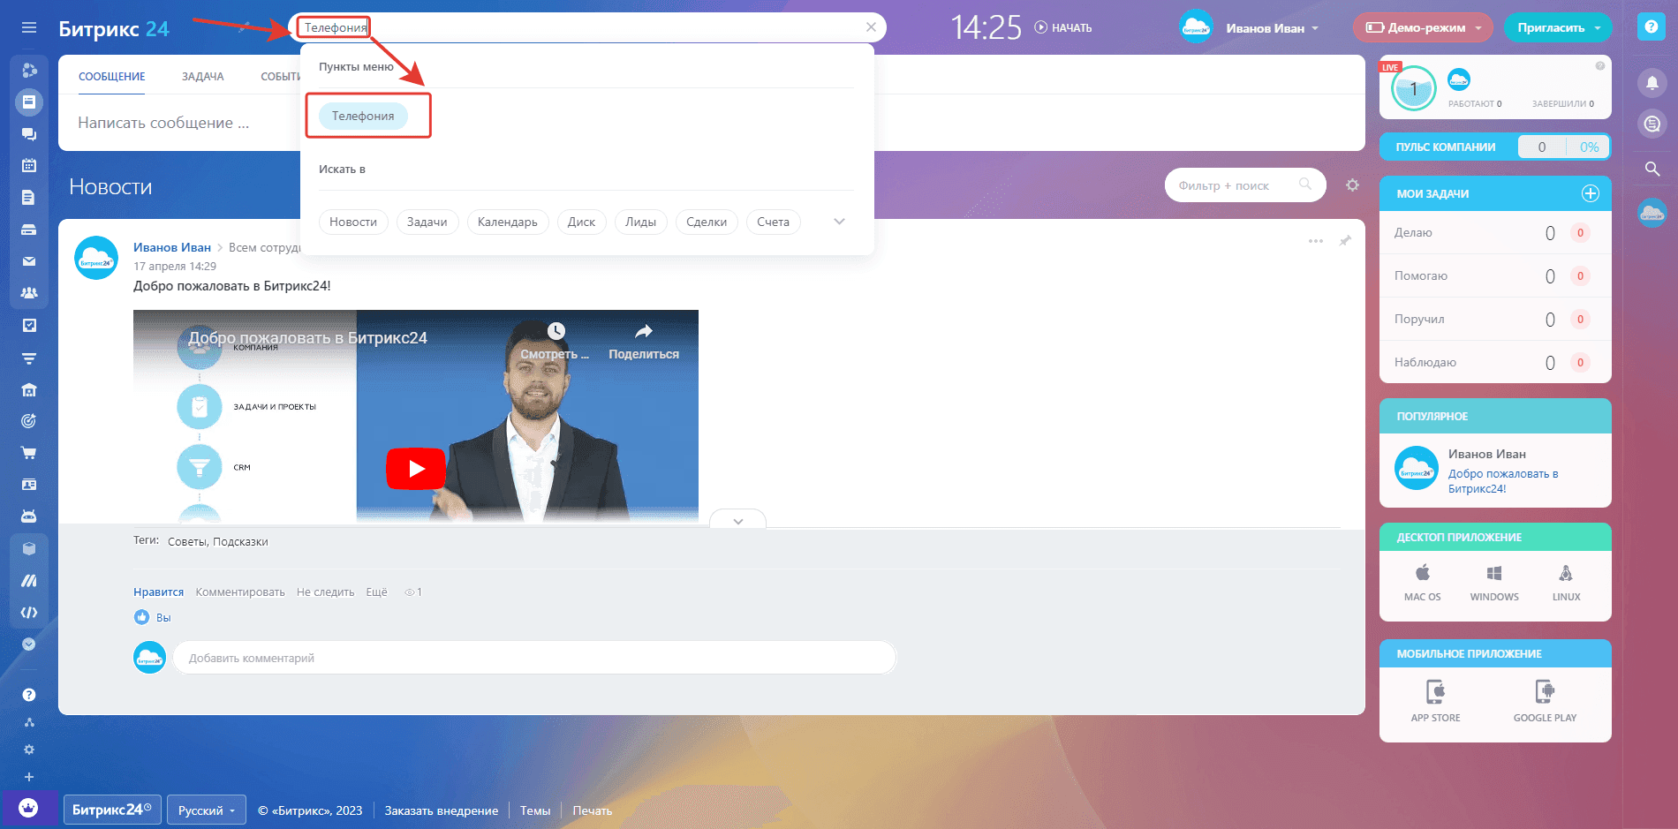1678x829 pixels.
Task: Open feed settings gear icon
Action: coord(1352,185)
